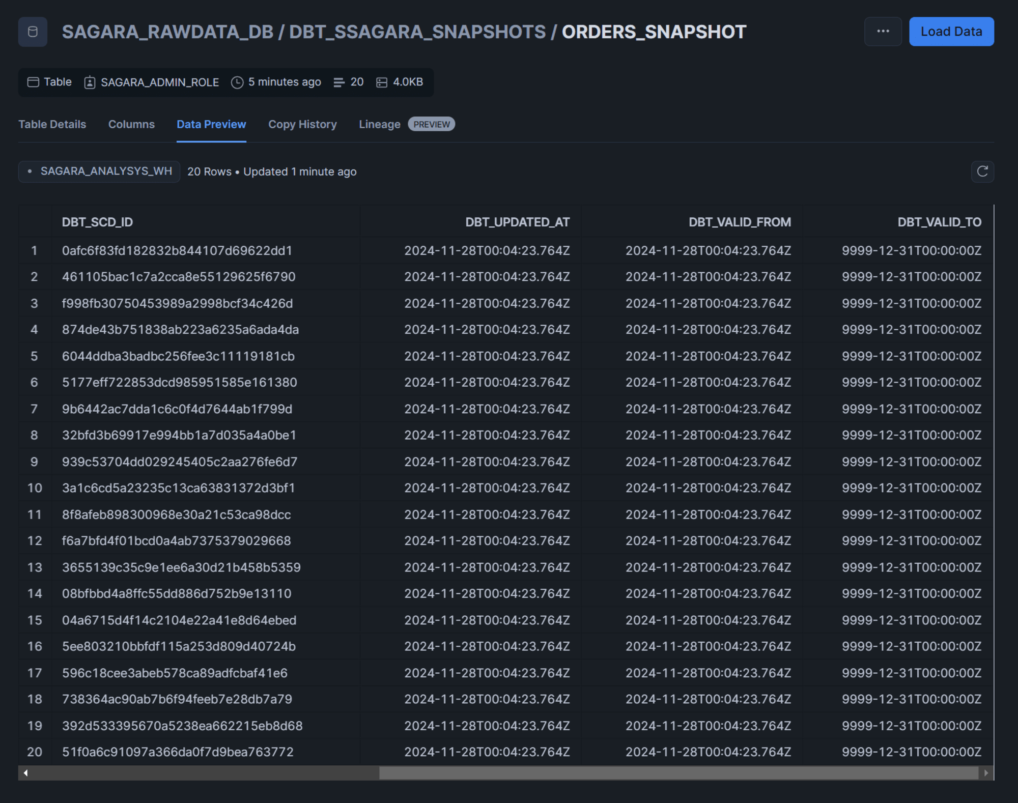Click the '20 Rows • Updated 1 minute ago' status text
Image resolution: width=1018 pixels, height=803 pixels.
pos(272,171)
